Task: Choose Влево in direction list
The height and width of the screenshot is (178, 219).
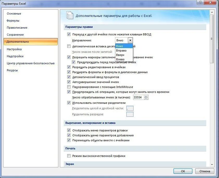Action: coord(124,59)
